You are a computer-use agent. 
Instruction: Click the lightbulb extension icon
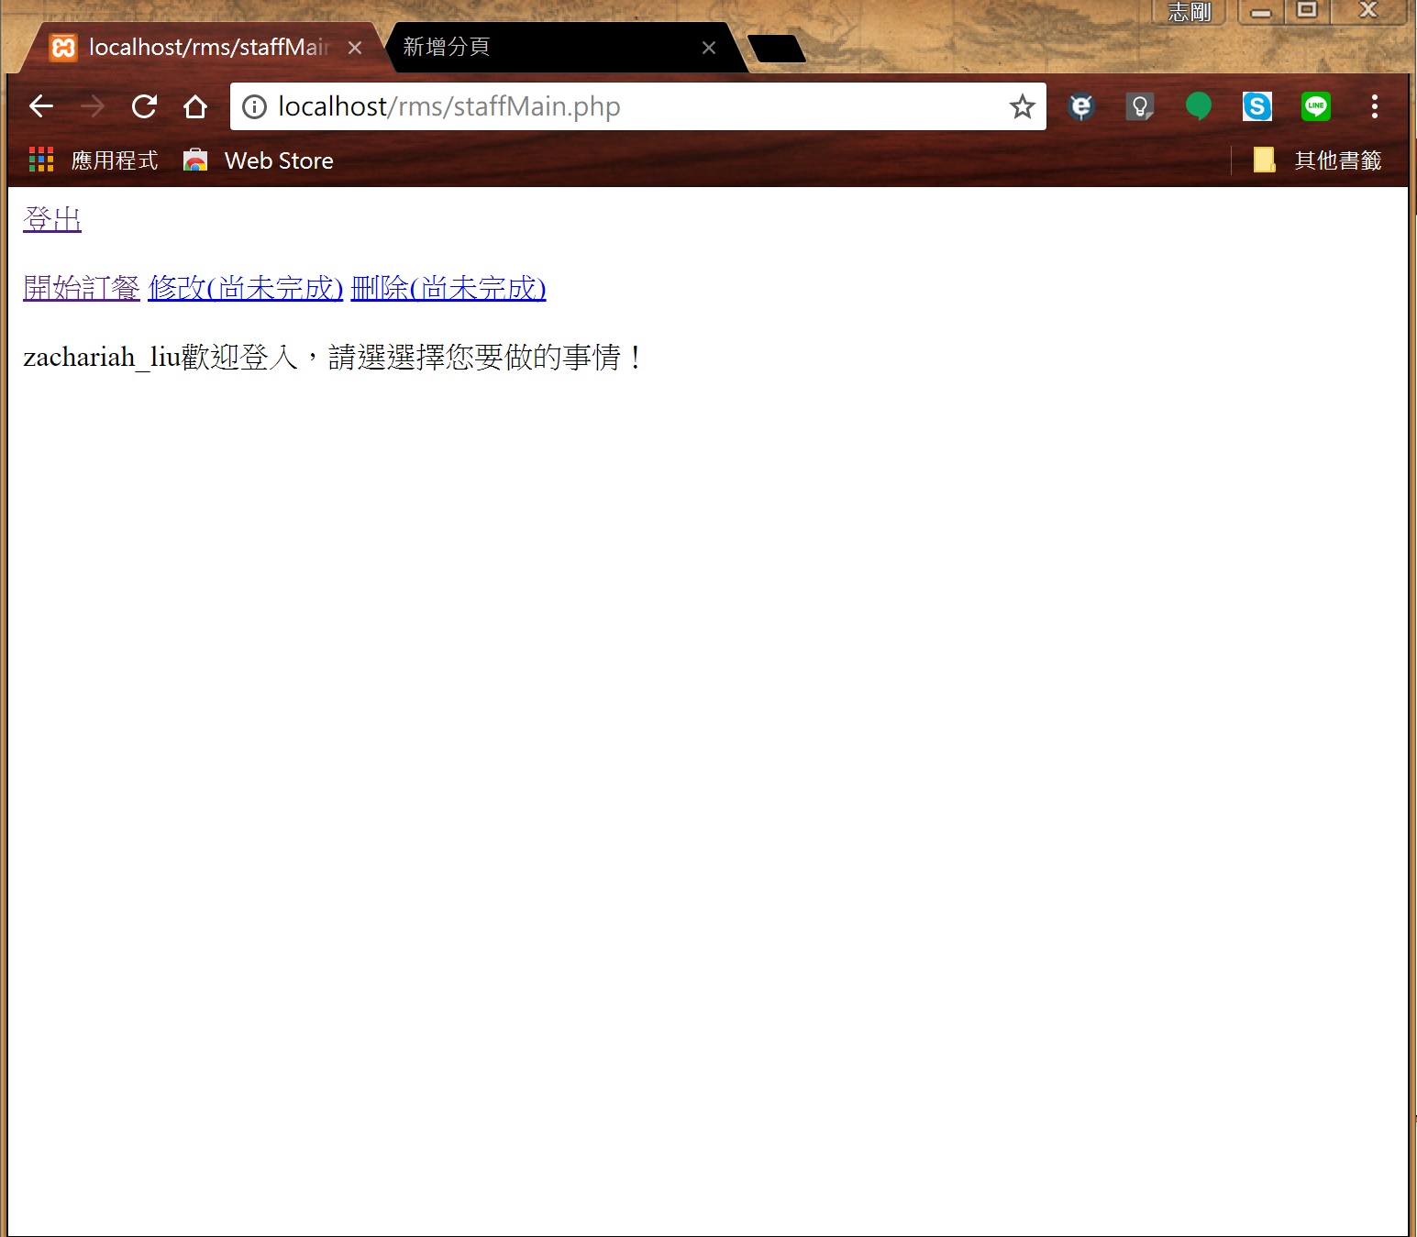pyautogui.click(x=1140, y=106)
